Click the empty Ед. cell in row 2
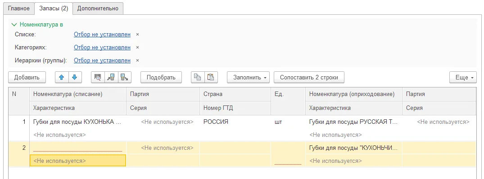Image resolution: width=484 pixels, height=179 pixels. point(288,154)
